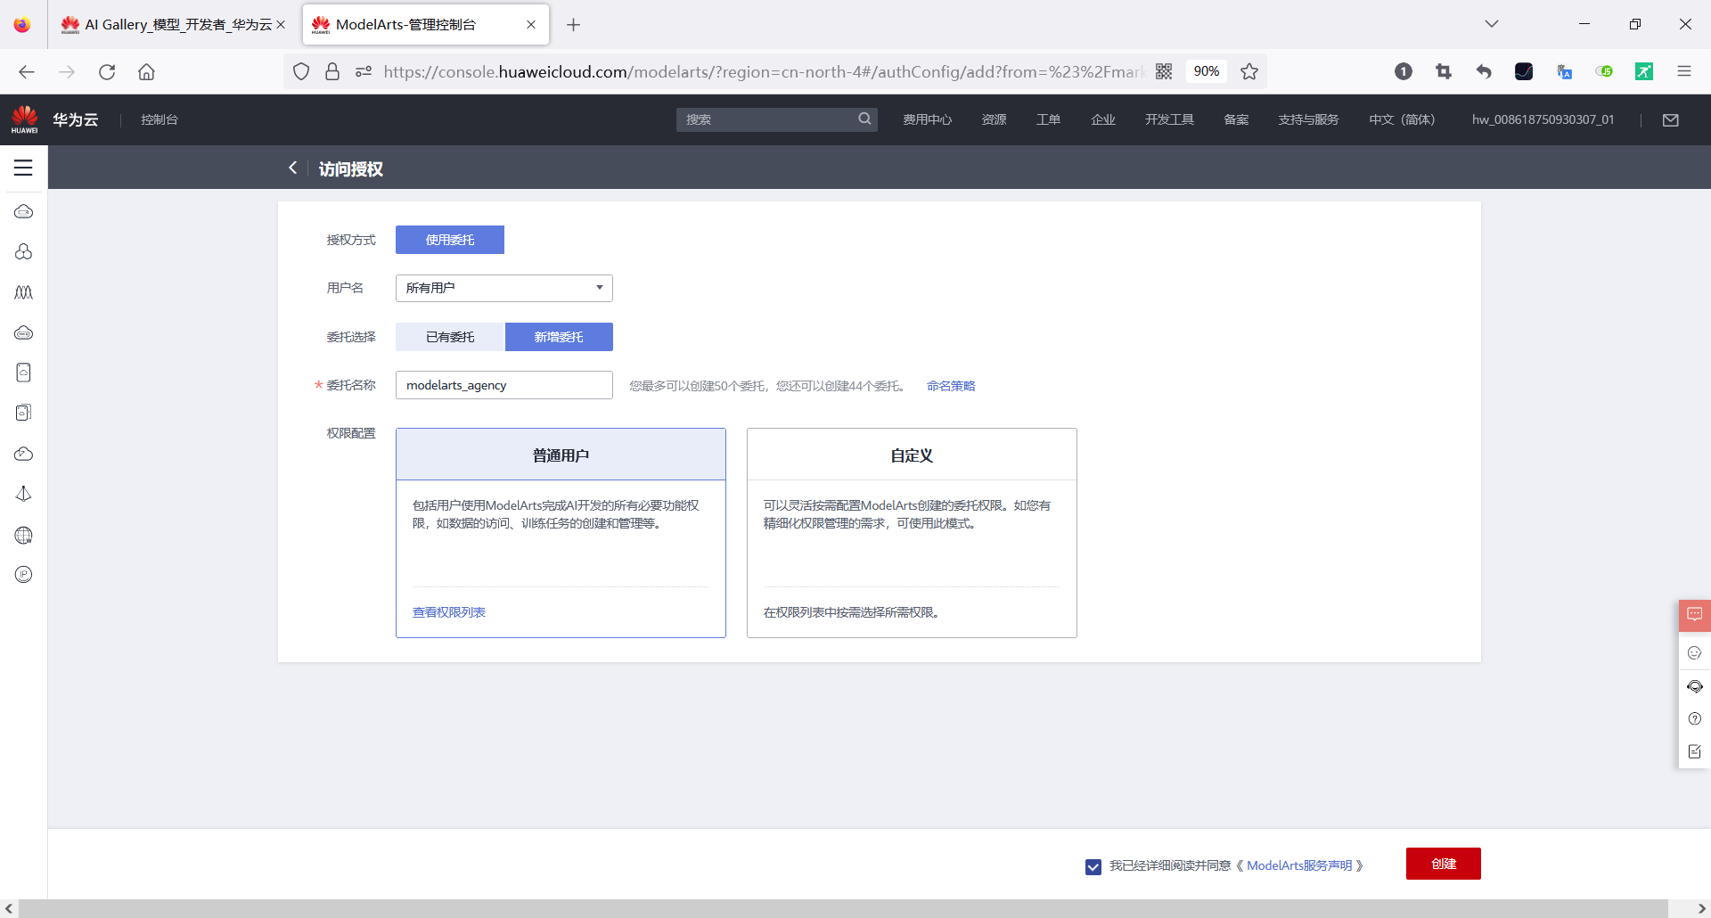Click the shield tracking protection icon
The height and width of the screenshot is (918, 1711).
301,71
